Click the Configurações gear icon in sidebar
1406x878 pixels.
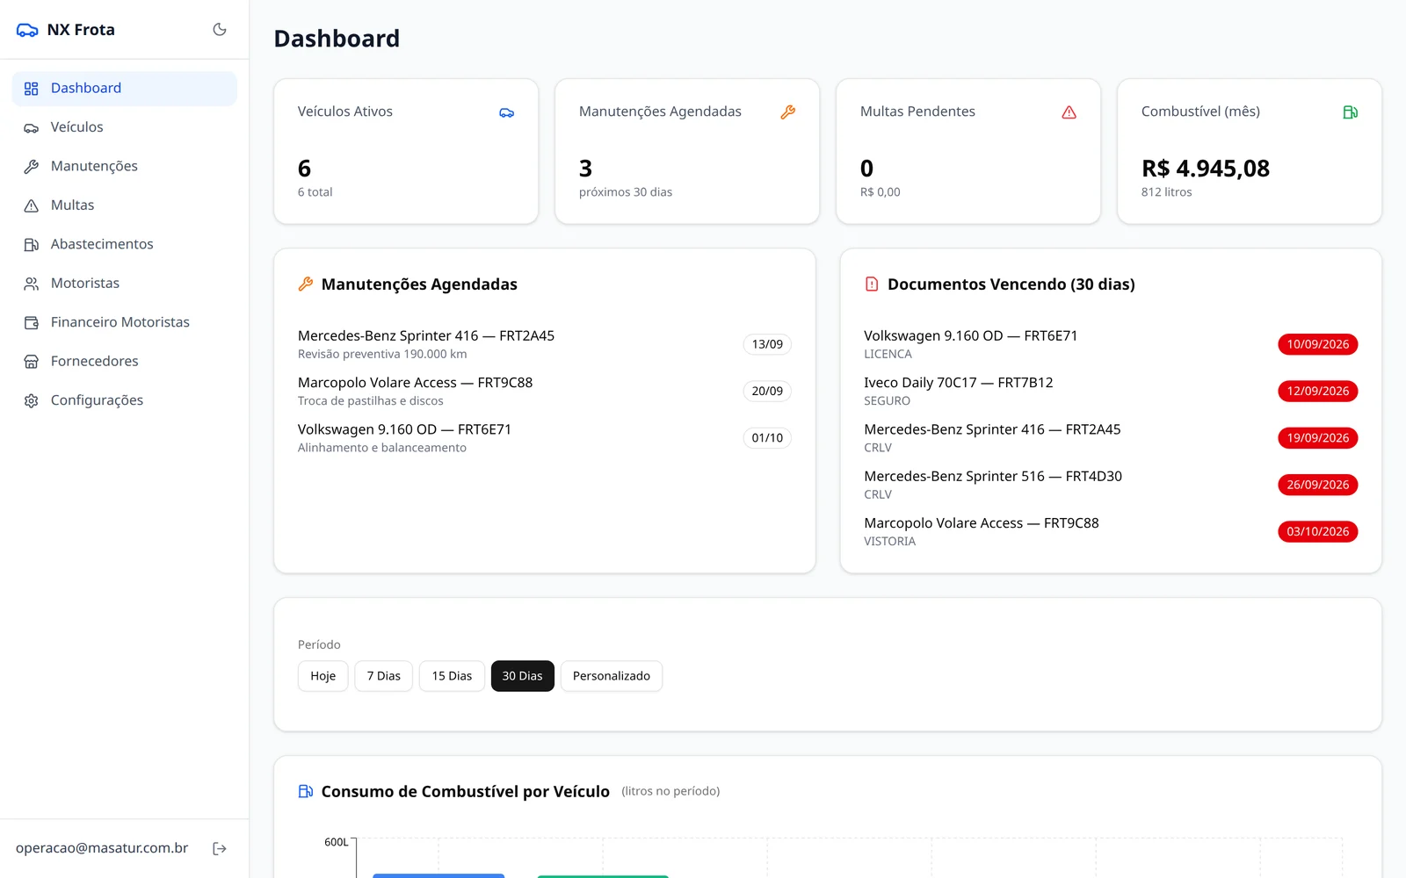click(32, 400)
